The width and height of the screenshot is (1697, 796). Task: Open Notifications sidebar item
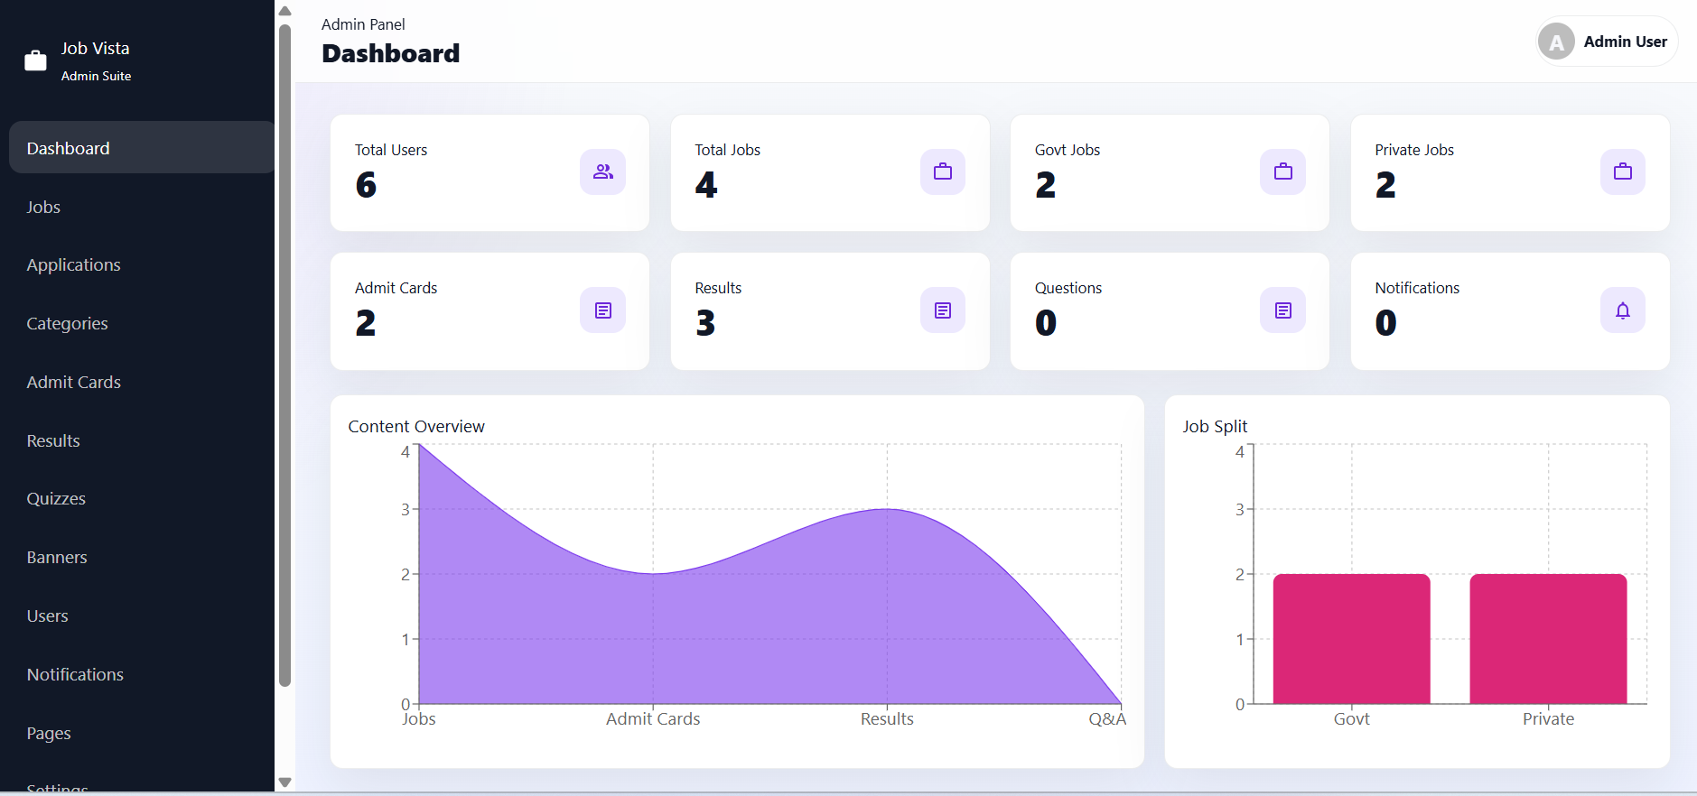point(142,674)
